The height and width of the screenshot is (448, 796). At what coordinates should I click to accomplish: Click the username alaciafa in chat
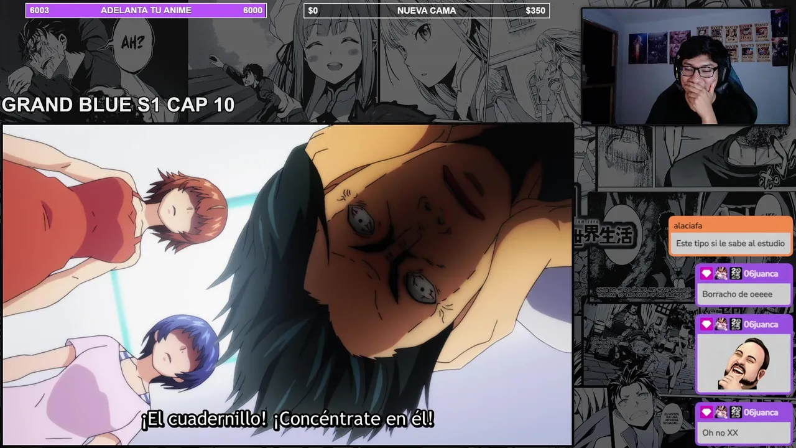click(688, 226)
